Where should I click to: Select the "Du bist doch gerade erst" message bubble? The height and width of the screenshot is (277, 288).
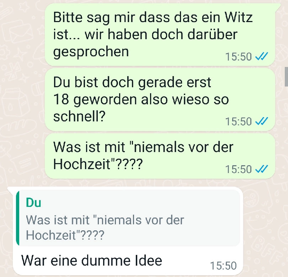[x=160, y=99]
